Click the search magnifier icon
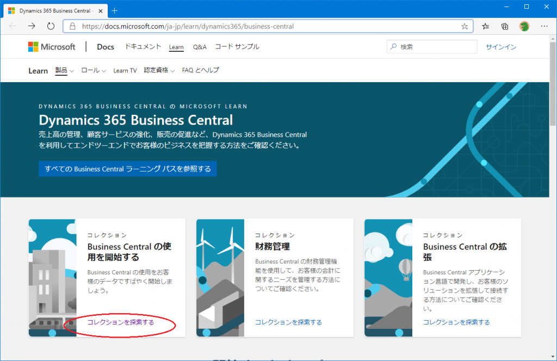 pos(394,47)
